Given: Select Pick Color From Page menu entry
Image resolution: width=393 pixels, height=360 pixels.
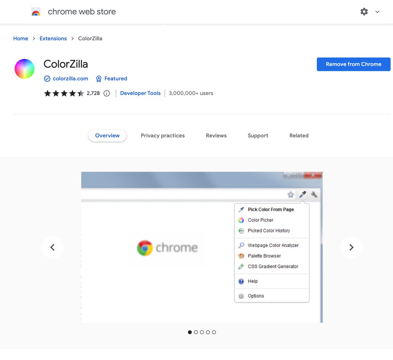Looking at the screenshot, I should (x=272, y=209).
